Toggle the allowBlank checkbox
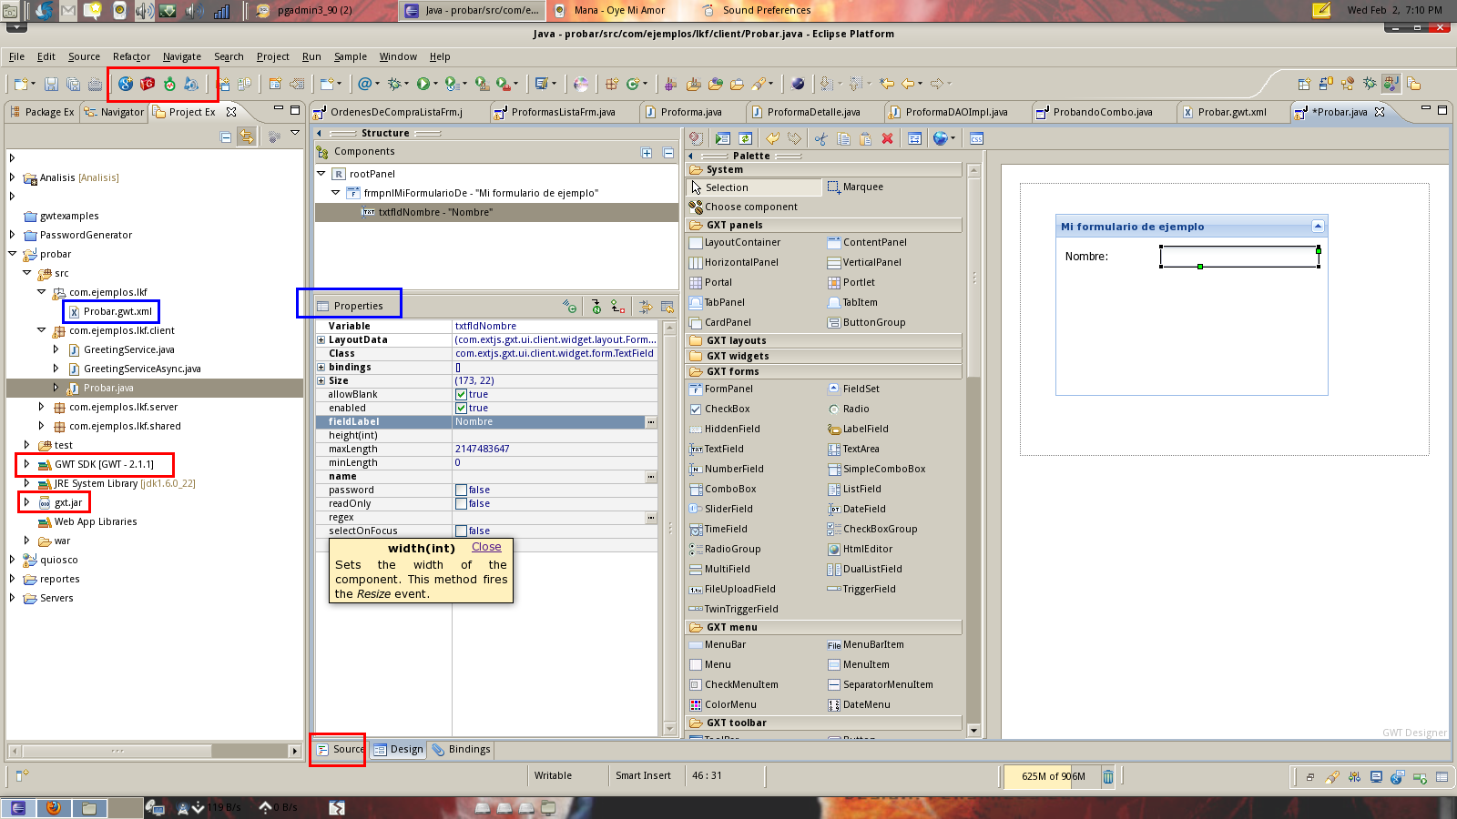1457x819 pixels. [x=461, y=394]
